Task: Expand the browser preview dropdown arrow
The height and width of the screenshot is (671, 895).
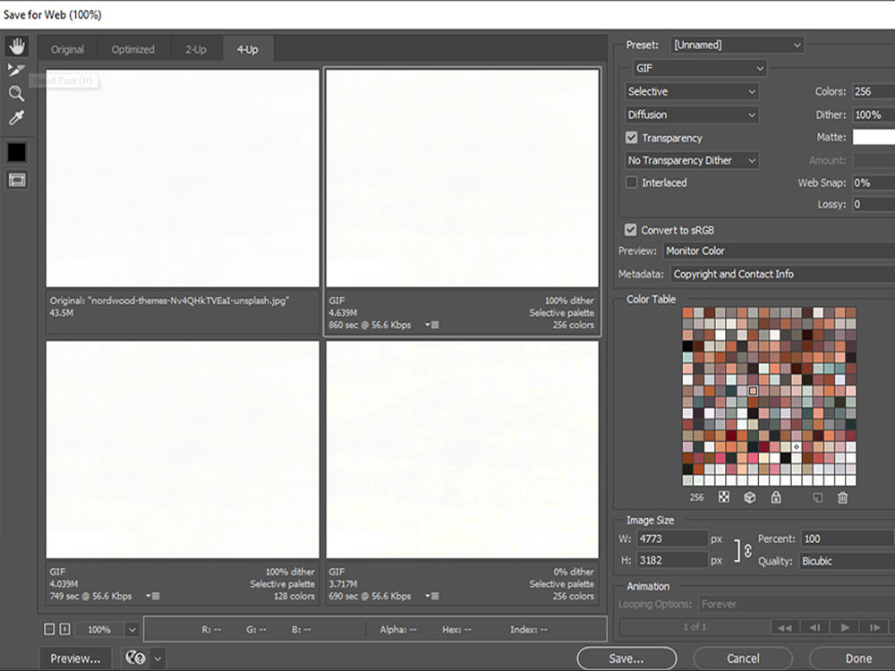Action: point(158,658)
